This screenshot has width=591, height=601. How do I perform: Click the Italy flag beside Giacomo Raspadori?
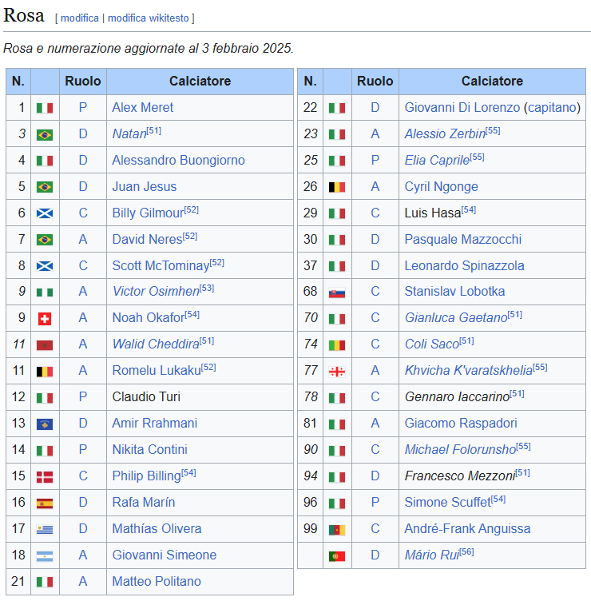337,424
